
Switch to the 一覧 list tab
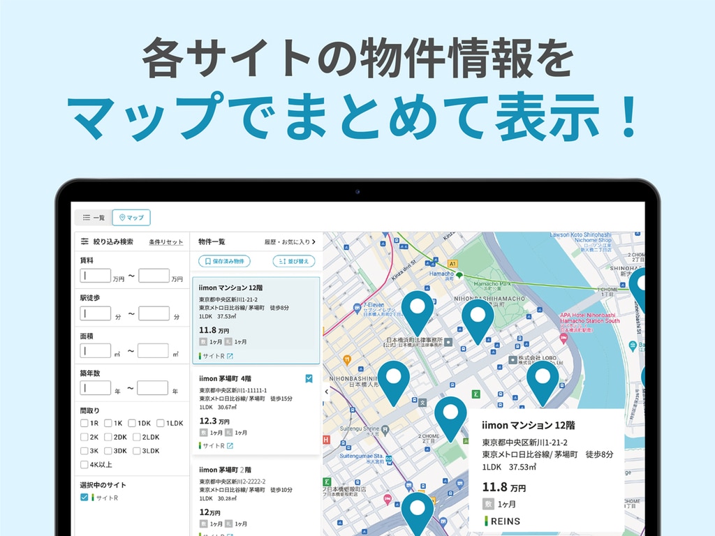[94, 218]
